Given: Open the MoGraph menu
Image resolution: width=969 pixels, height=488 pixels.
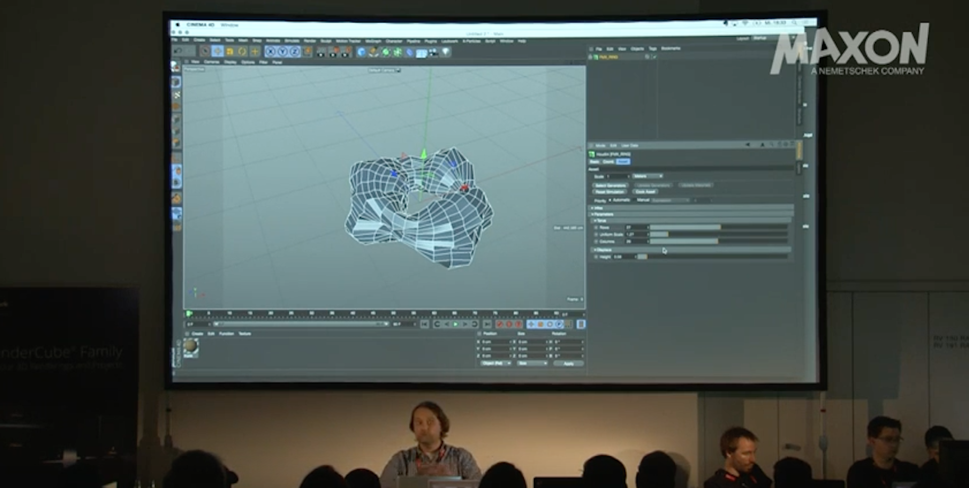Looking at the screenshot, I should 373,41.
